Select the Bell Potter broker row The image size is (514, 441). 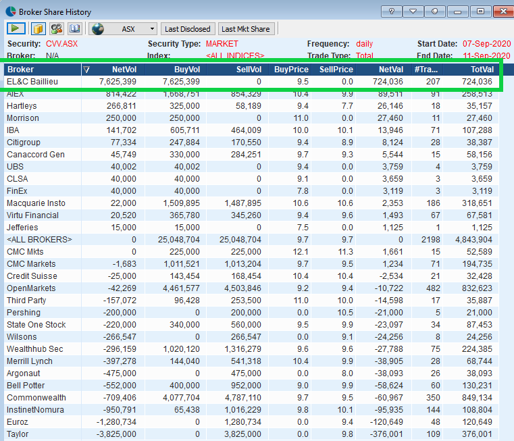251,385
